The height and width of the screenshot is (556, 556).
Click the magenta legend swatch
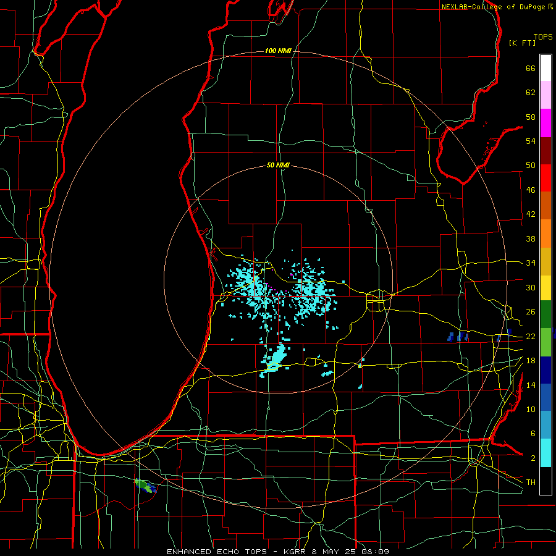(x=545, y=123)
